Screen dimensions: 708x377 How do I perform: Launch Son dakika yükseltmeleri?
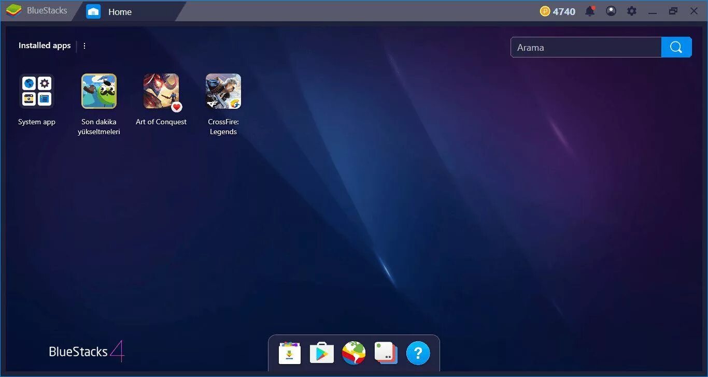(x=99, y=91)
